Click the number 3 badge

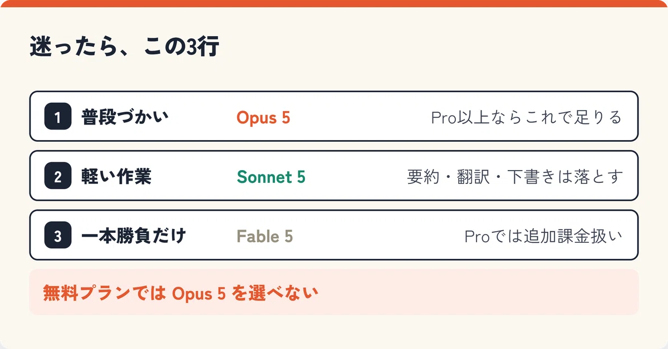pyautogui.click(x=58, y=236)
